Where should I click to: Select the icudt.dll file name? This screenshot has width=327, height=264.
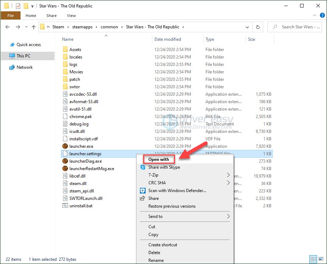pos(77,131)
